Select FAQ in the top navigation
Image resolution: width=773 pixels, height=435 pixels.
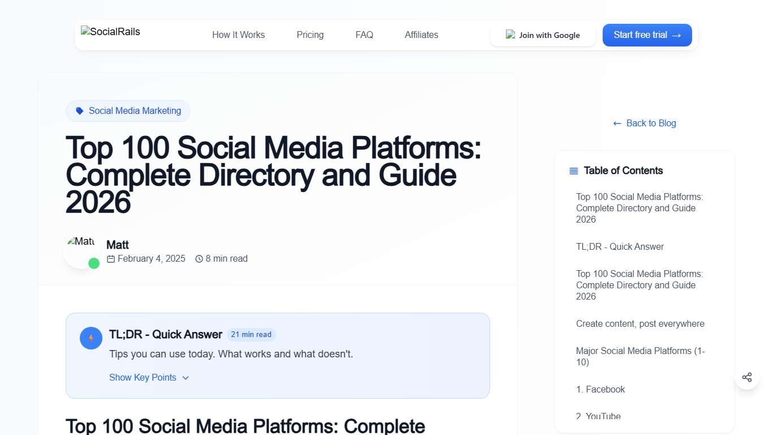coord(364,35)
